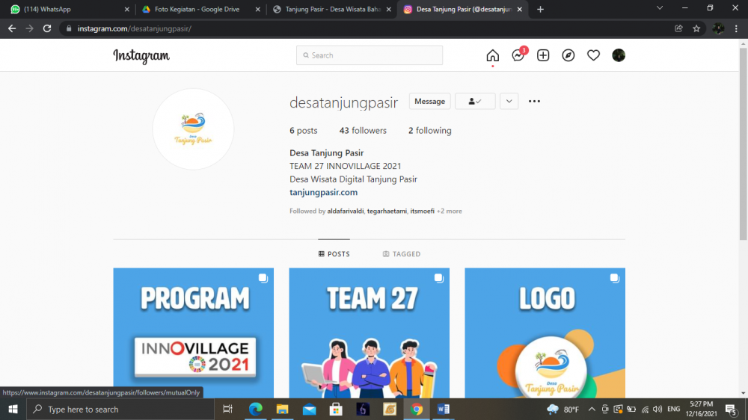Open follower itsmoefi's profile

(422, 211)
